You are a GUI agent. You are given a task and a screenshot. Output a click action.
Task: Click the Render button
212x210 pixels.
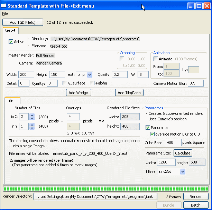(196, 197)
